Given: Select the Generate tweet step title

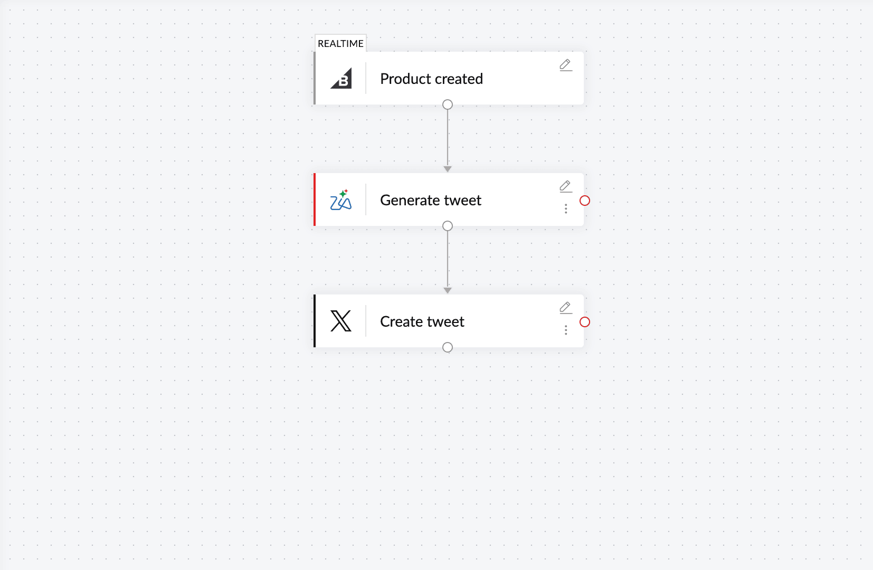Looking at the screenshot, I should pos(431,200).
